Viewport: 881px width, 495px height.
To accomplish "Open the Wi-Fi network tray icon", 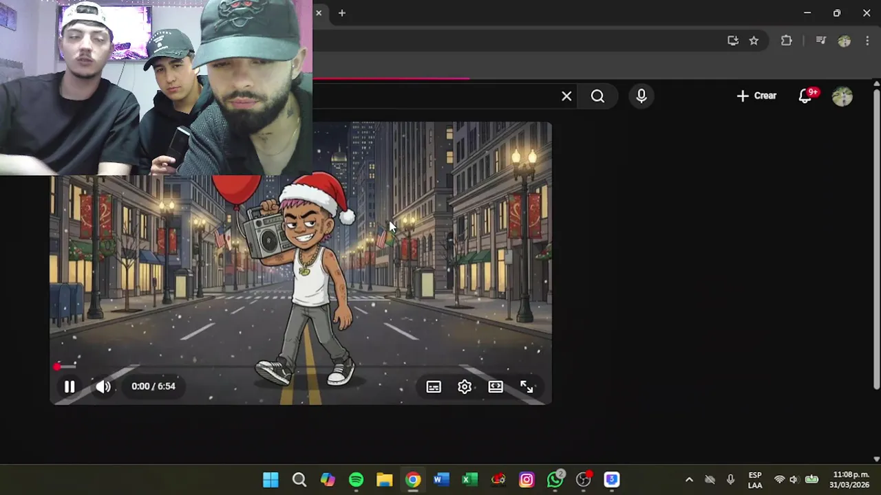I will coord(779,480).
